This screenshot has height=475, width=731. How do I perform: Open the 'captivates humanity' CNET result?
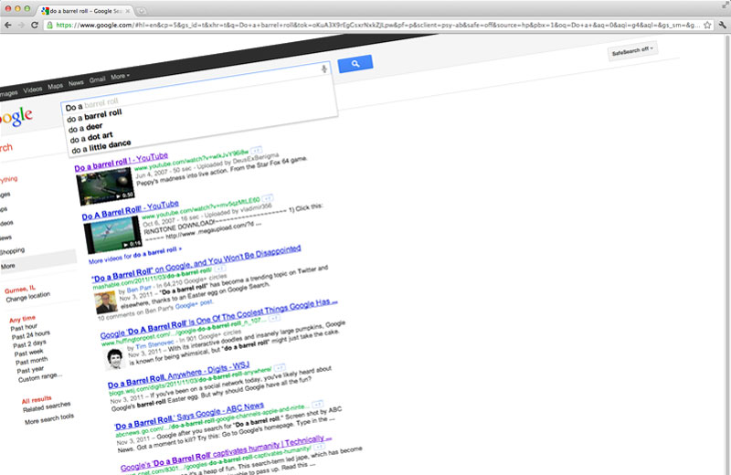226,453
